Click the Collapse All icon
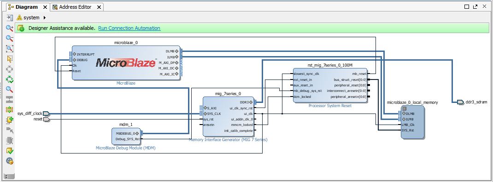493x182 pixels. click(10, 100)
